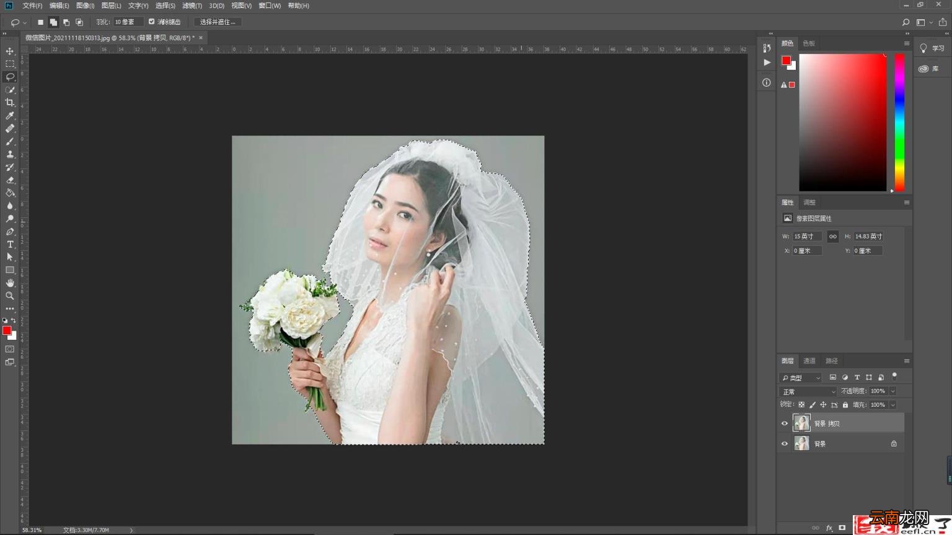Expand the 填充 fill slider dropdown
The height and width of the screenshot is (535, 952).
[893, 405]
